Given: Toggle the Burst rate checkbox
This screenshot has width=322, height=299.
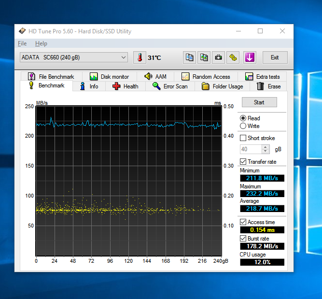Looking at the screenshot, I should [243, 238].
